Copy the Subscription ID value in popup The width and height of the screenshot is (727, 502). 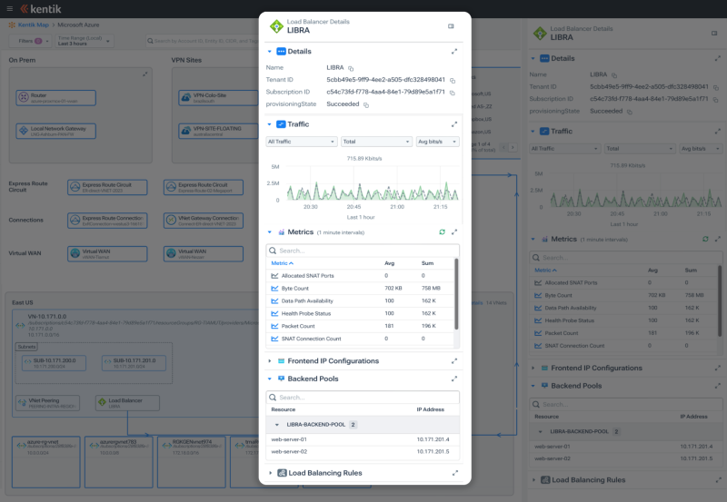(x=453, y=93)
